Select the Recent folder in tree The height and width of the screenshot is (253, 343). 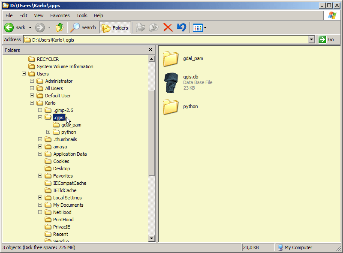[60, 234]
